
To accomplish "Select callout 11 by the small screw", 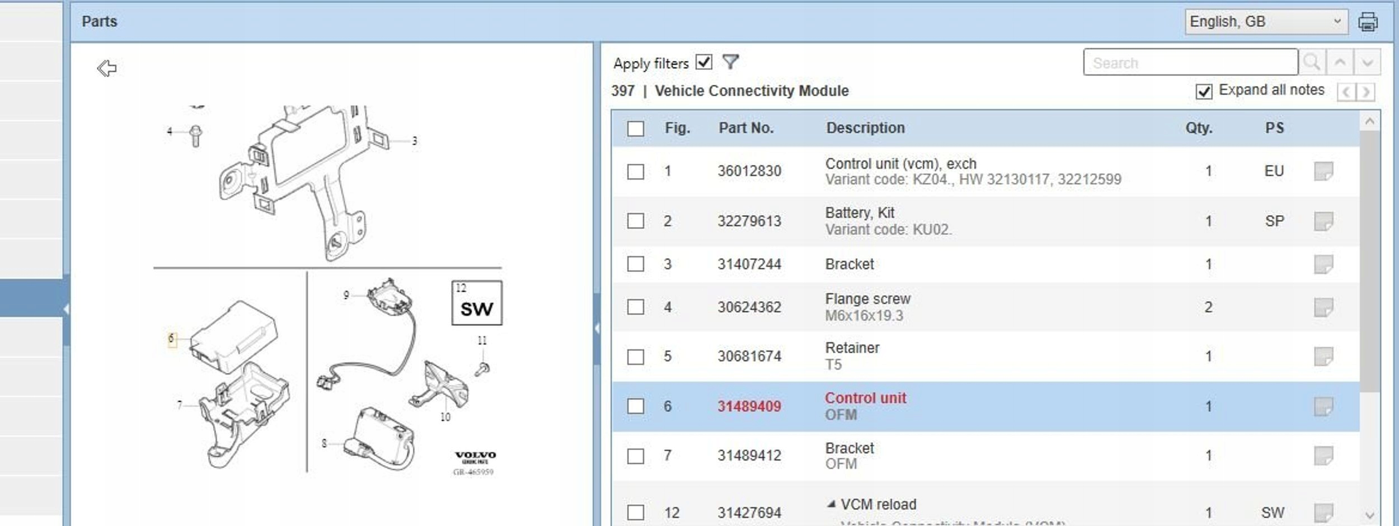I will [482, 340].
